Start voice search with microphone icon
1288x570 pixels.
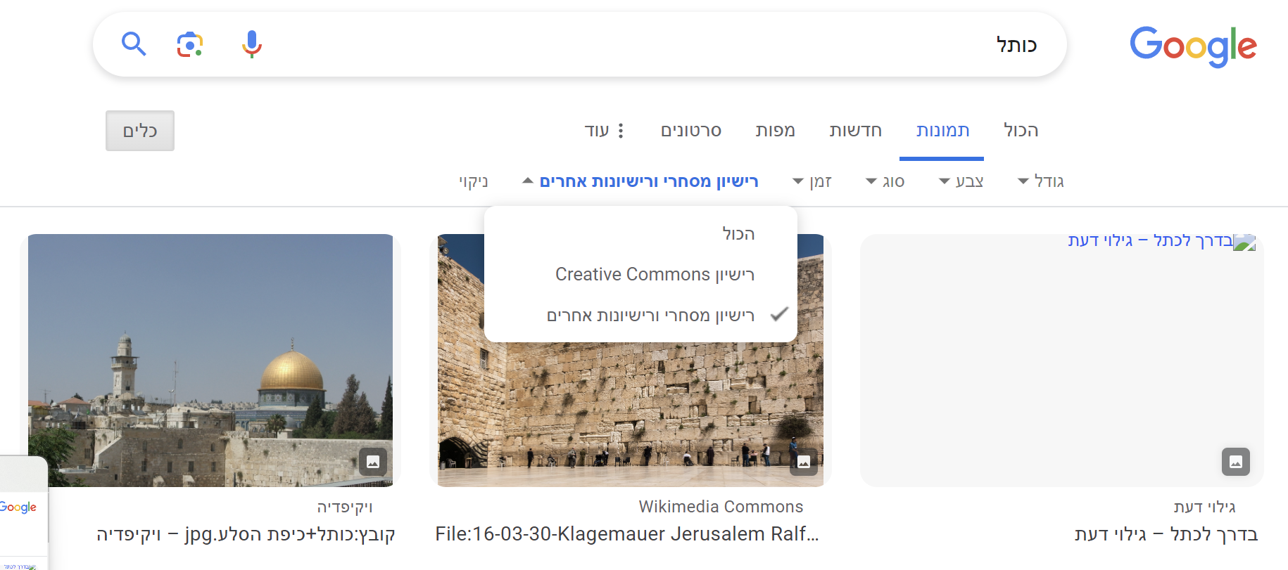(x=251, y=44)
